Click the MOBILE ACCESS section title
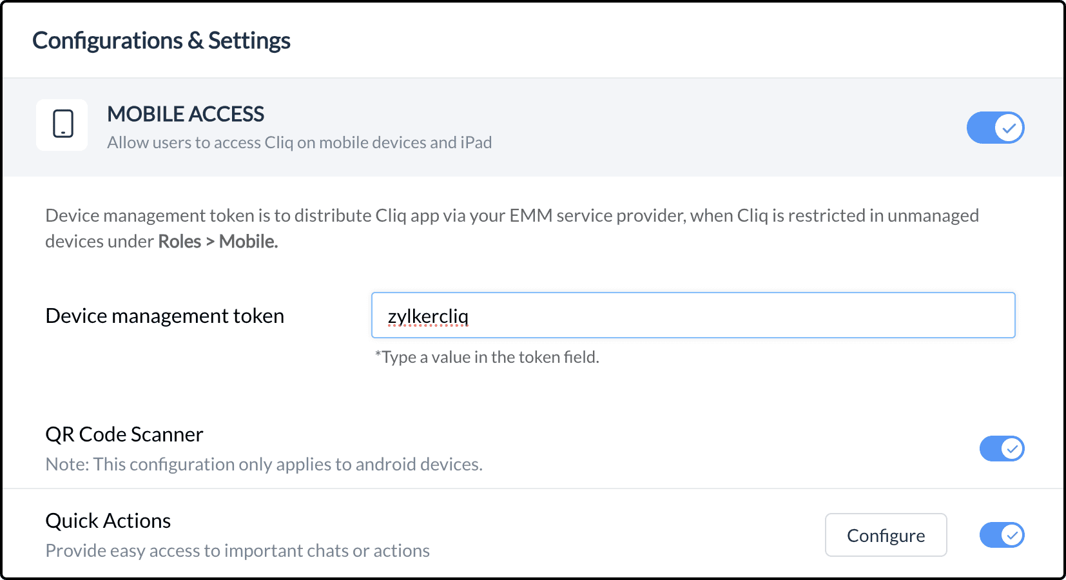The width and height of the screenshot is (1066, 580). tap(186, 114)
